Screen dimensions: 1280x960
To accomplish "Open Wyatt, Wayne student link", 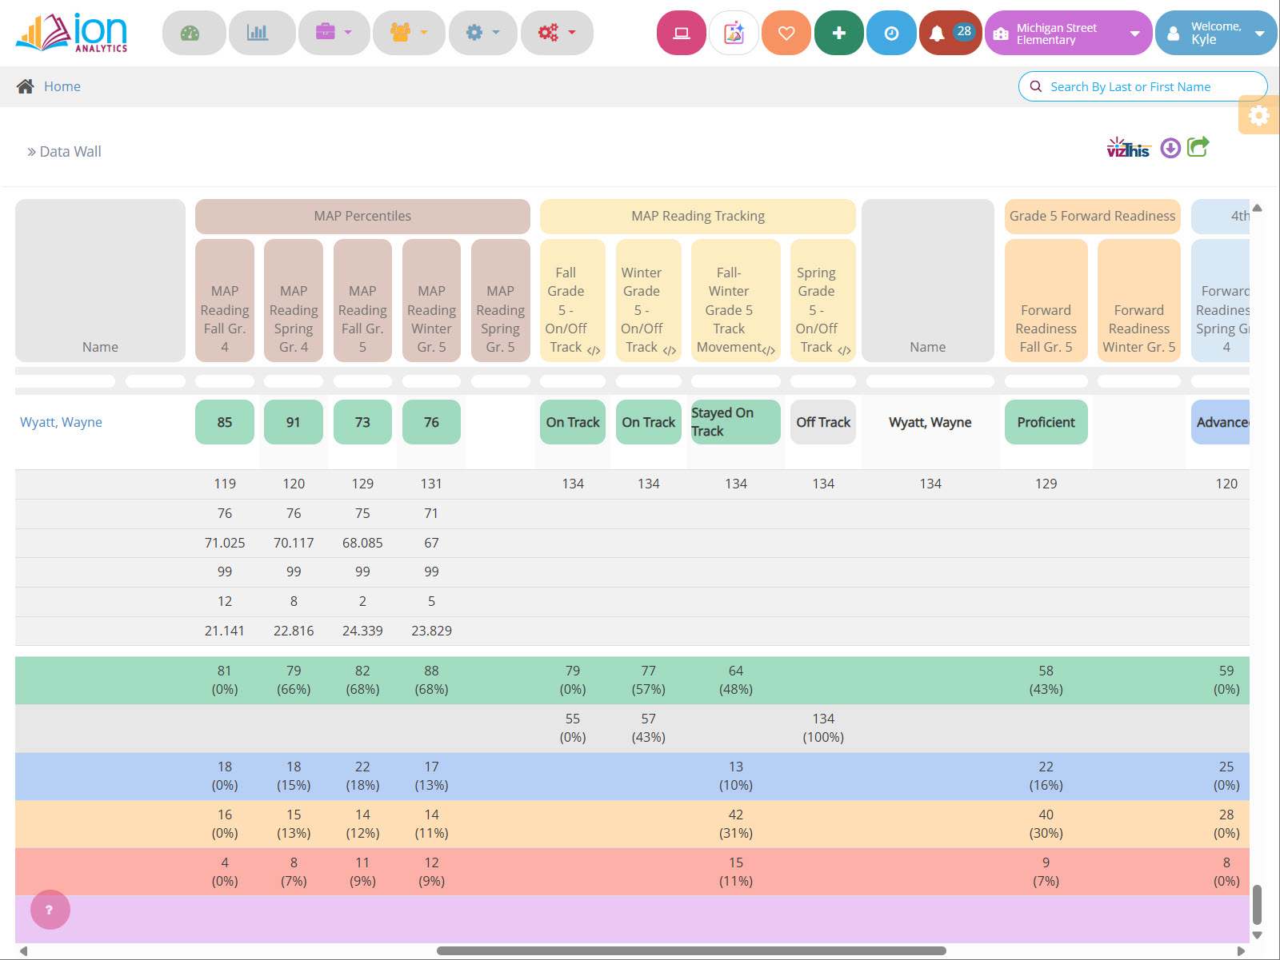I will [61, 422].
